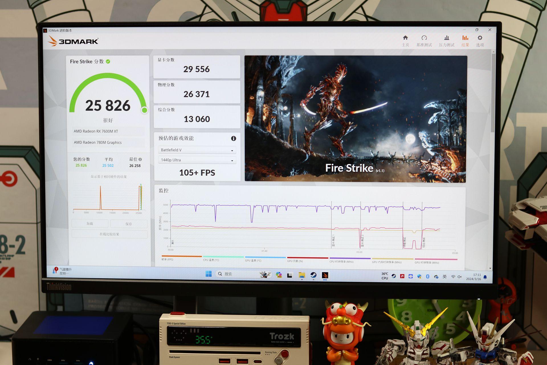Viewport: 547px width, 365px height.
Task: Click the Fire Strike preview image
Action: (x=356, y=119)
